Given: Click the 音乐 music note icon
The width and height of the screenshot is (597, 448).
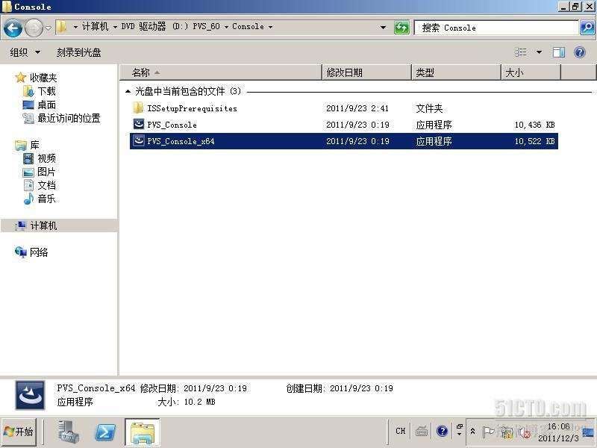Looking at the screenshot, I should 28,199.
